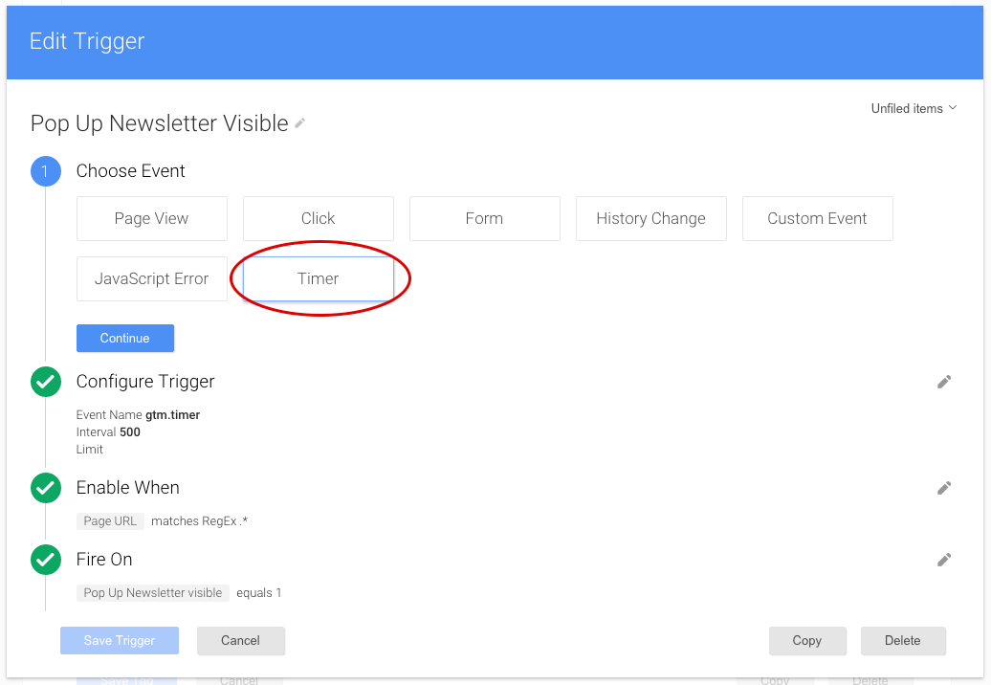Click the Pop Up Newsletter Visible title
Image resolution: width=991 pixels, height=685 pixels.
tap(159, 123)
